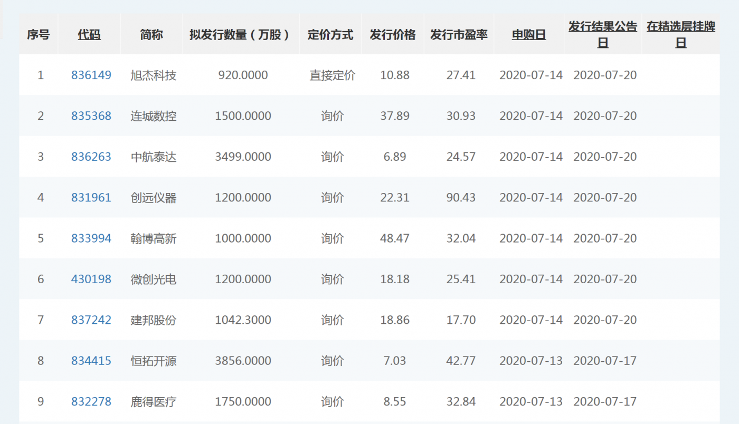739x424 pixels.
Task: Select company name 连城数控
Action: pos(153,116)
